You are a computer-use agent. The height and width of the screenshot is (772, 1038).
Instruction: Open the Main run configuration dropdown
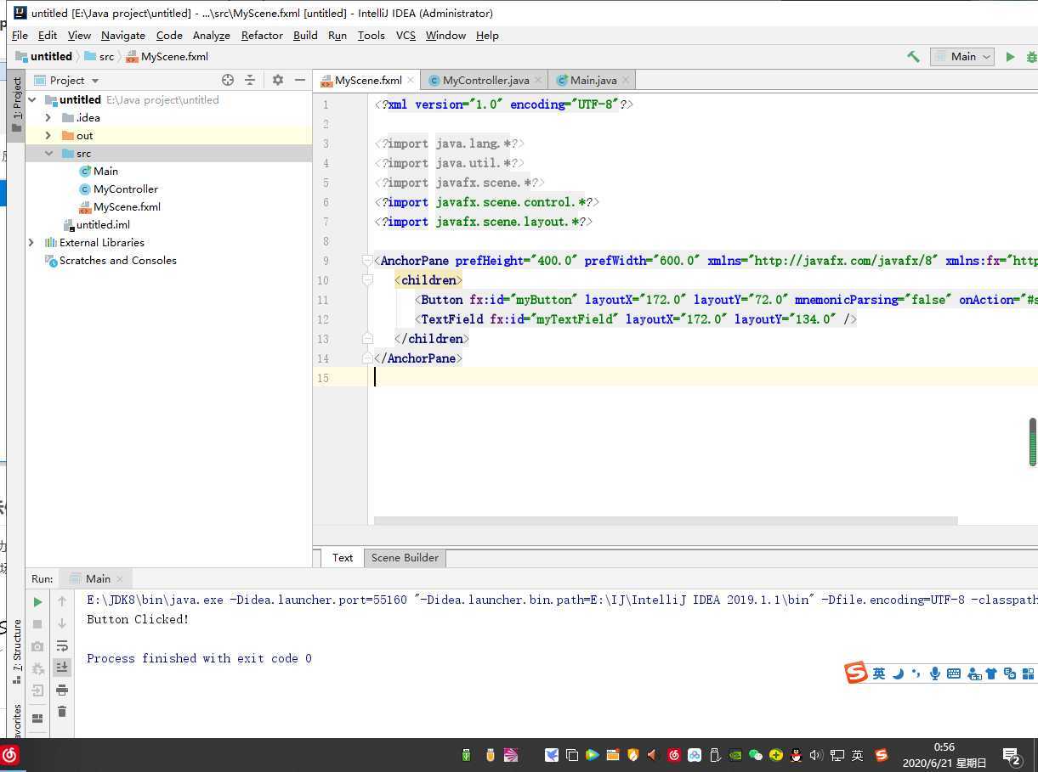[x=962, y=57]
